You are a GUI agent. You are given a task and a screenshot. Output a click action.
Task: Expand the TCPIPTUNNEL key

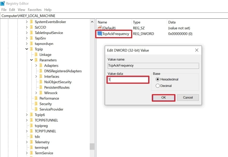click(x=27, y=131)
